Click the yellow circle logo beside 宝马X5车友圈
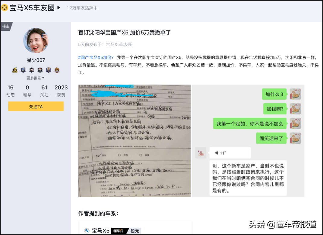The width and height of the screenshot is (323, 235). [4, 8]
